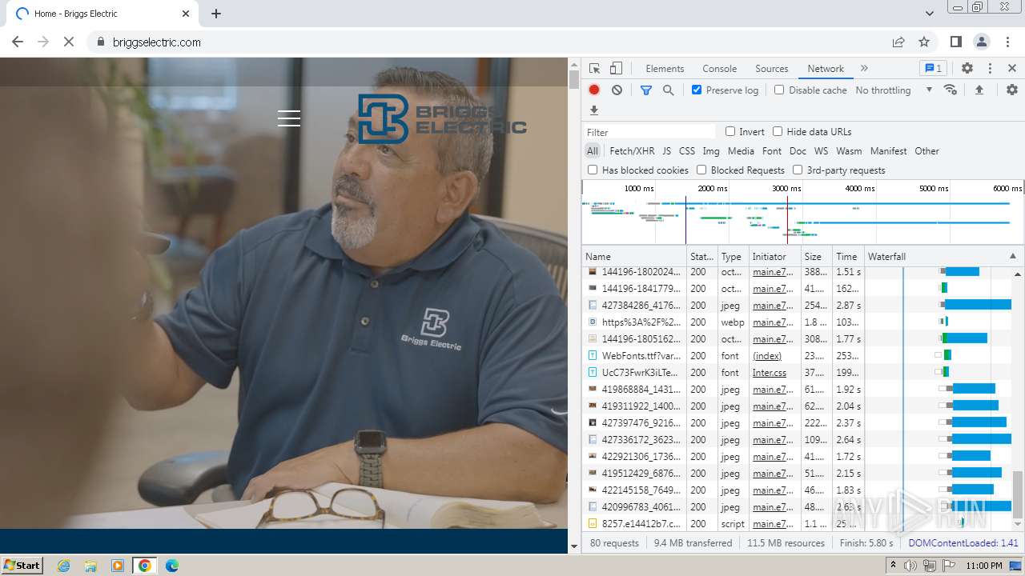
Task: Open Edge browser from taskbar
Action: click(171, 566)
